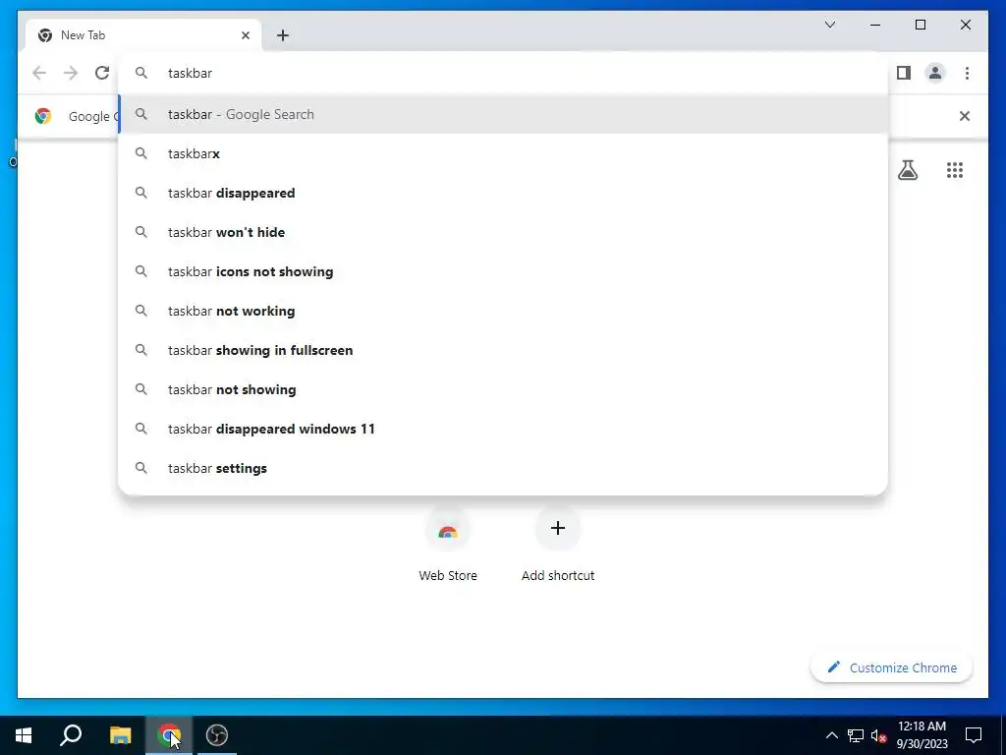Screen dimensions: 1006x755
Task: Open the Chrome profile avatar
Action: point(935,73)
